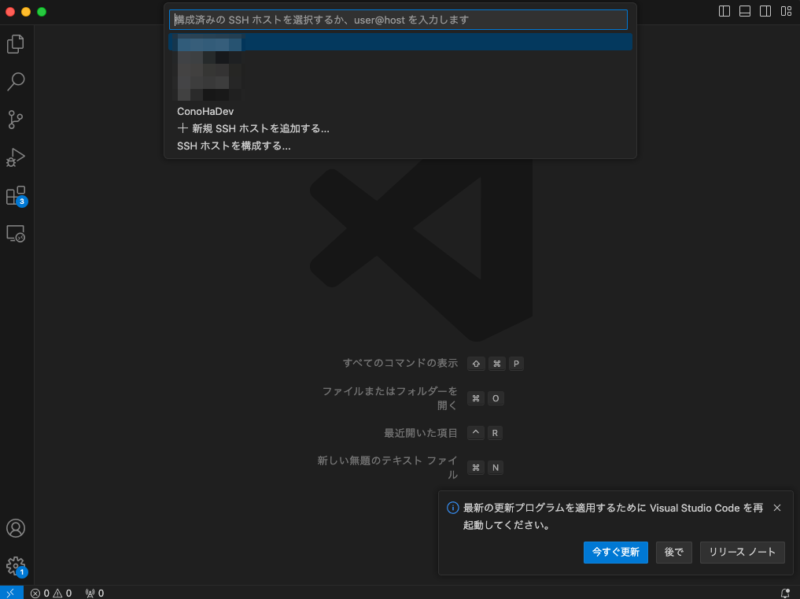Open the リリース ノート from the notification
Viewport: 800px width, 599px height.
tap(742, 553)
